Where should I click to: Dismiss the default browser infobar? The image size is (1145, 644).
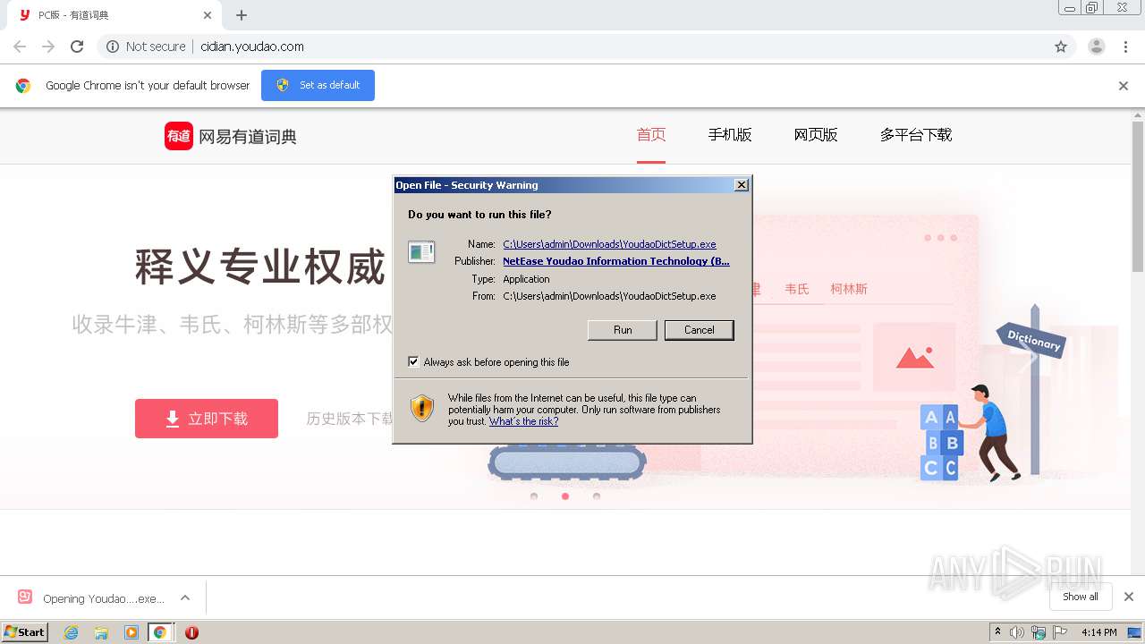pos(1124,86)
